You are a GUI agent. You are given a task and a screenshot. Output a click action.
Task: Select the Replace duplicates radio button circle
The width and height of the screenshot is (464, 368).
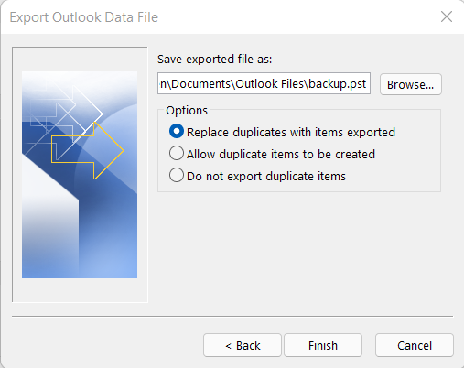pos(177,132)
